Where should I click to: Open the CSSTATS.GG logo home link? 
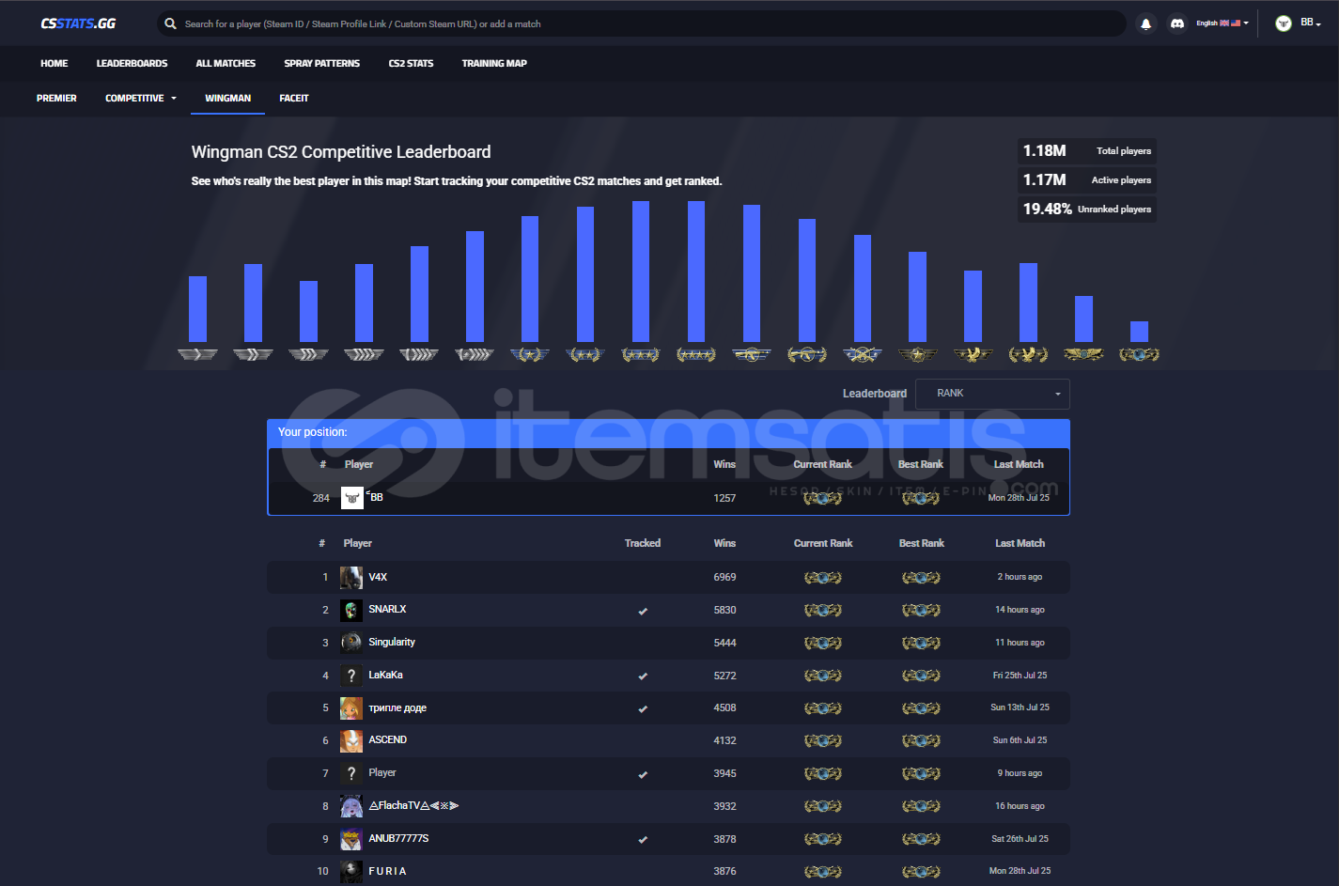(x=78, y=23)
